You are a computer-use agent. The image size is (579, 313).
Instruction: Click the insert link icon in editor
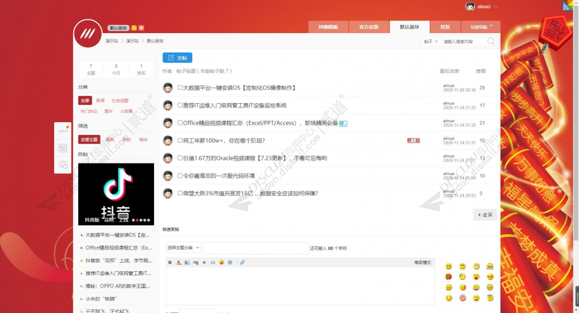click(x=195, y=263)
